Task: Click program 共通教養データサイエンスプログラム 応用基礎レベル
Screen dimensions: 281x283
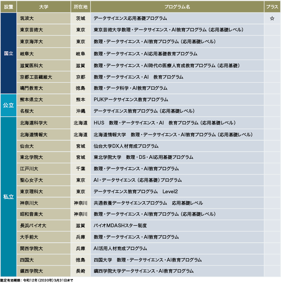Action: (x=148, y=203)
